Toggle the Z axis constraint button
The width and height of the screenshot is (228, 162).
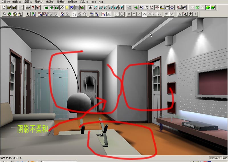(x=139, y=14)
